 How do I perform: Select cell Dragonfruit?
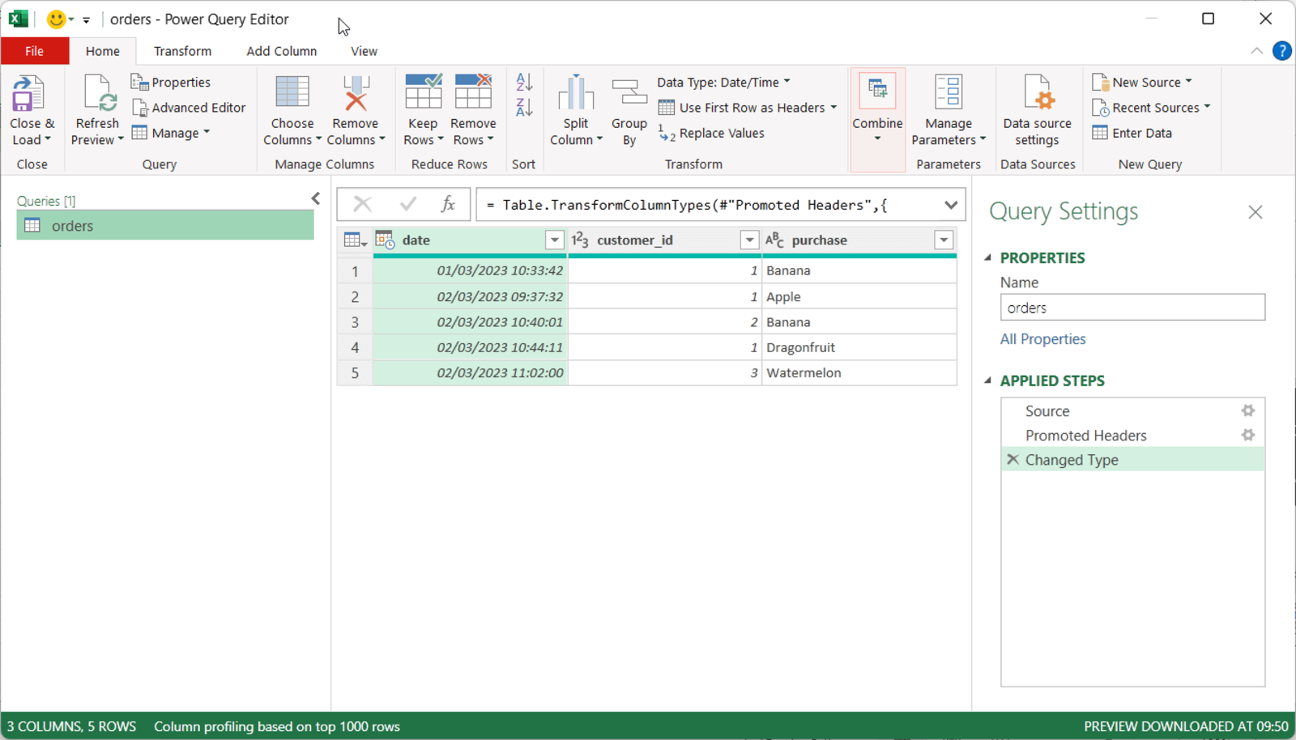[x=859, y=347]
